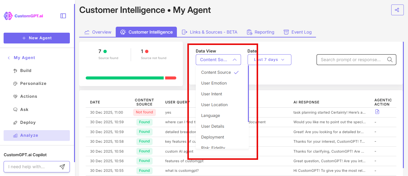
Task: Switch to the Overview tab
Action: pos(98,32)
